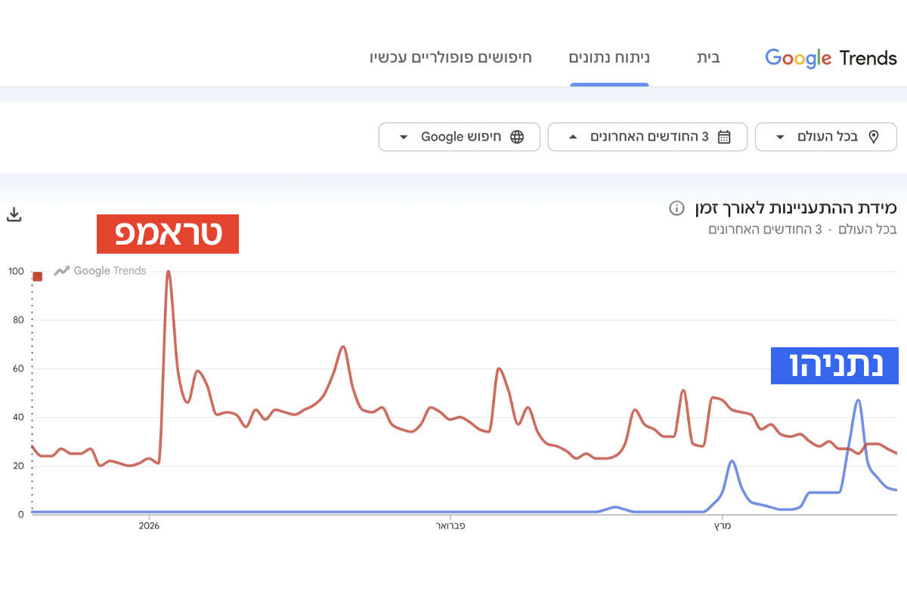Viewport: 907px width, 604px height.
Task: Click the blue line's highest peak
Action: pyautogui.click(x=858, y=400)
